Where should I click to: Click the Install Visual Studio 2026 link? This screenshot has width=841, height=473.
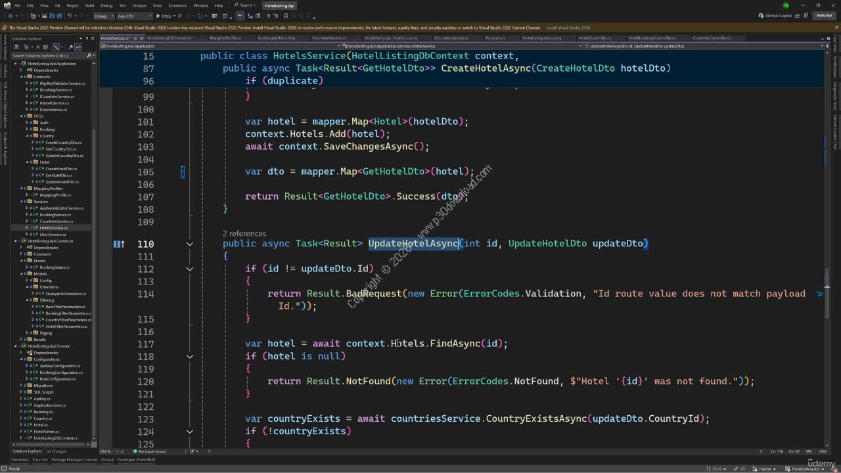(568, 28)
